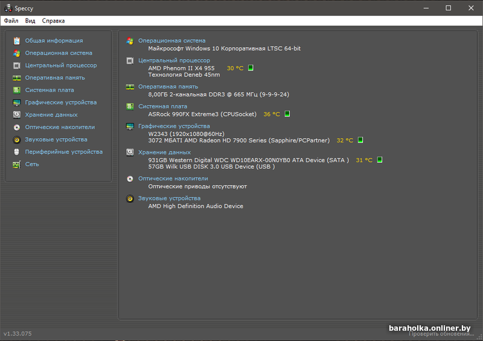Click the ASRock 990FX Extreme3 text
This screenshot has height=341, width=483.
202,114
